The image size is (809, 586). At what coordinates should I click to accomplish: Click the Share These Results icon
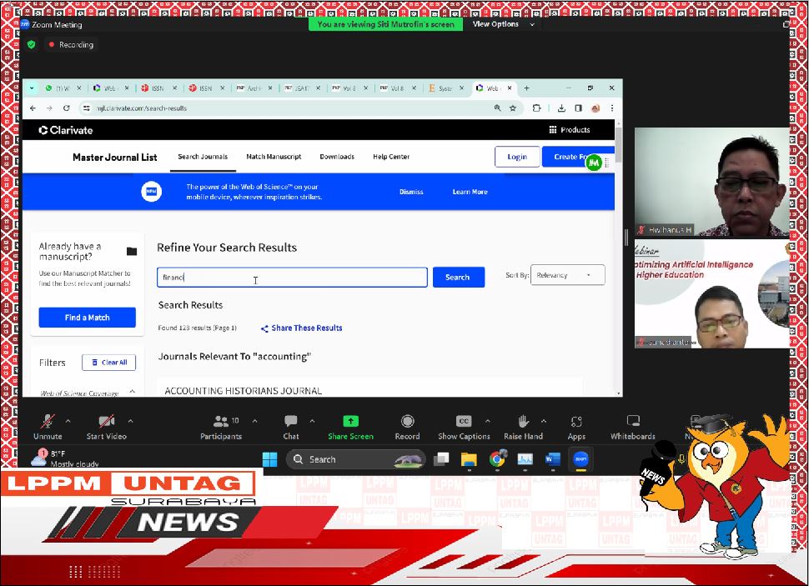click(264, 328)
